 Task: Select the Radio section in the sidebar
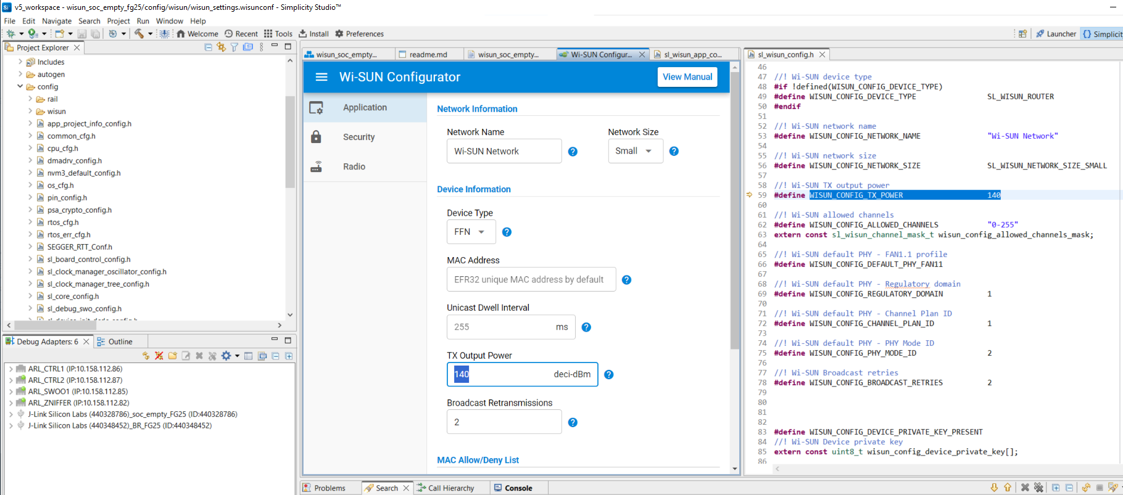coord(354,166)
